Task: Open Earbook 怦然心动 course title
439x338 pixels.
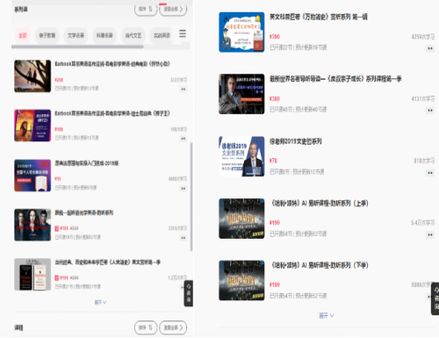Action: [112, 64]
